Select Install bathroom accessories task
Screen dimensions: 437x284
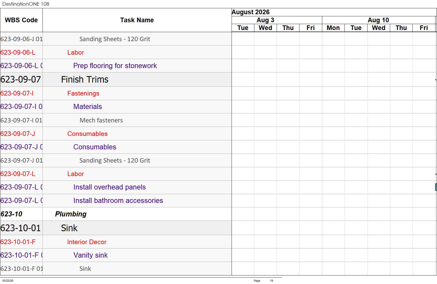[x=118, y=201]
